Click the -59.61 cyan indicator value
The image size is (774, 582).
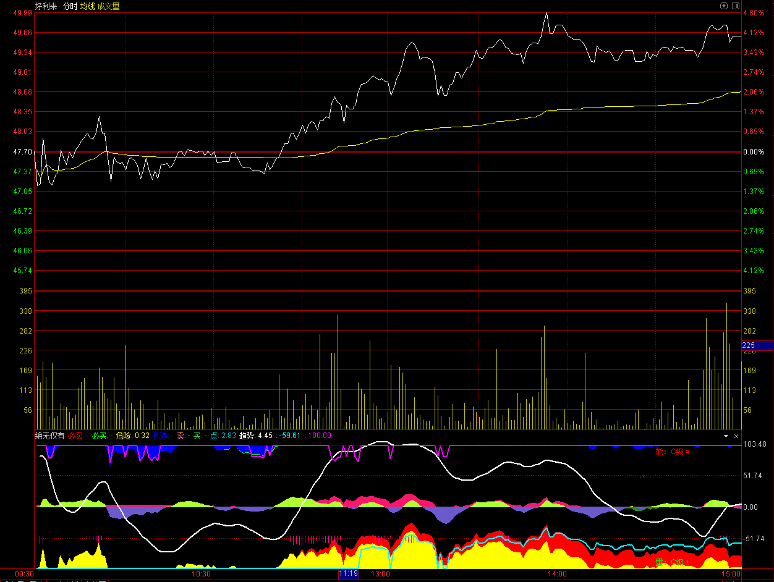[x=289, y=436]
